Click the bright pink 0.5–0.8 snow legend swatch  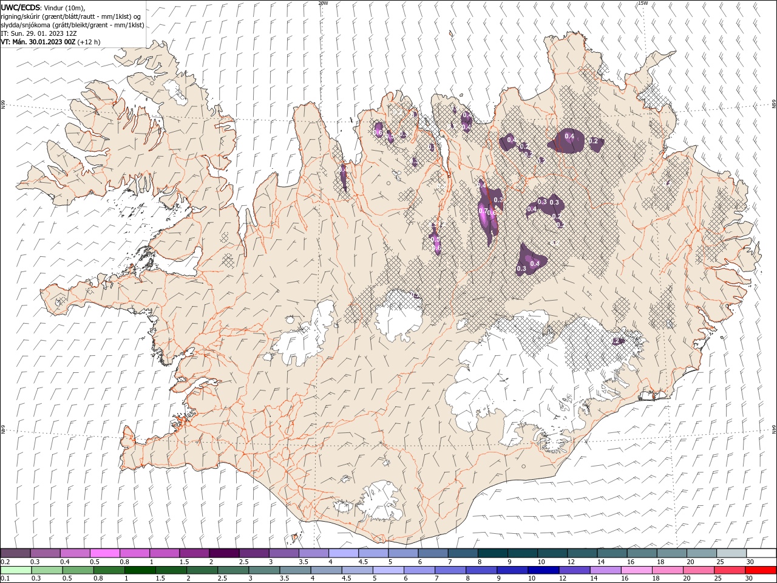click(x=104, y=553)
